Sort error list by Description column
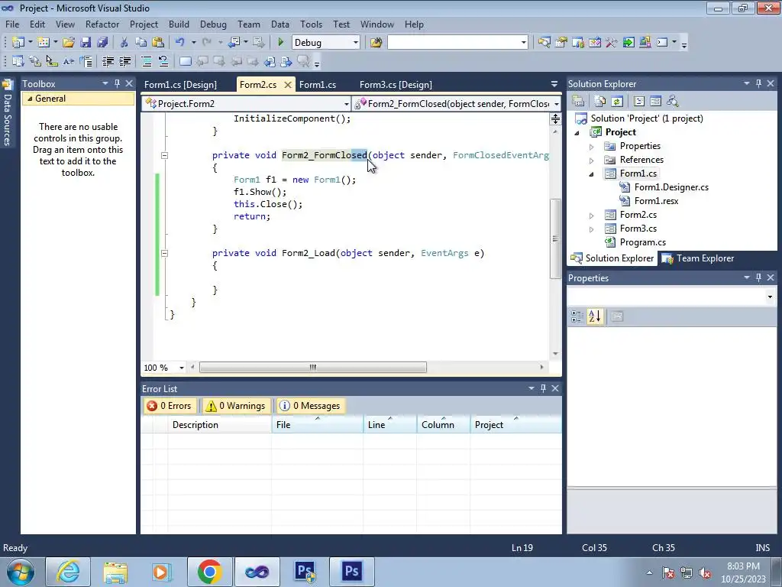This screenshot has width=782, height=587. click(219, 425)
